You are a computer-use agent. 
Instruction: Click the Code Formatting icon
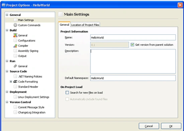(15, 81)
